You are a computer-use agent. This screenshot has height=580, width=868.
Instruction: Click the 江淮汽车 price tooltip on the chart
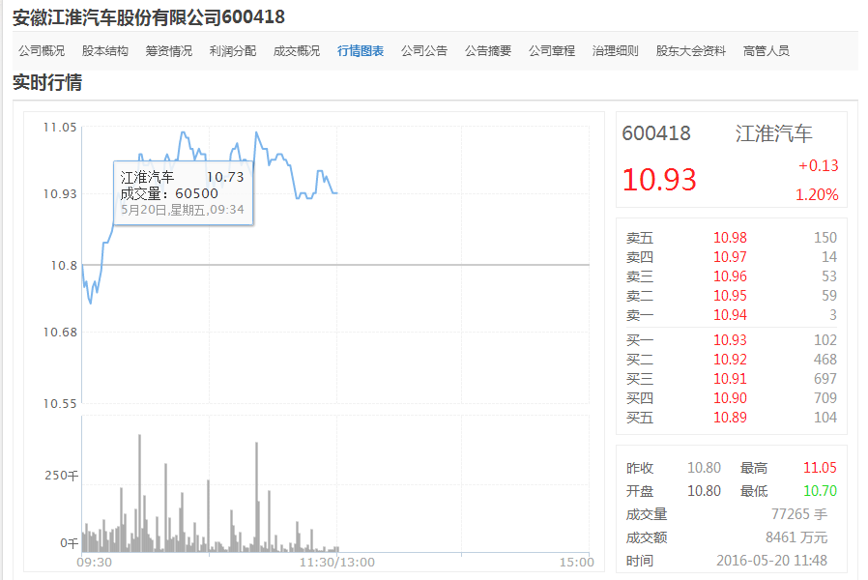pyautogui.click(x=183, y=192)
